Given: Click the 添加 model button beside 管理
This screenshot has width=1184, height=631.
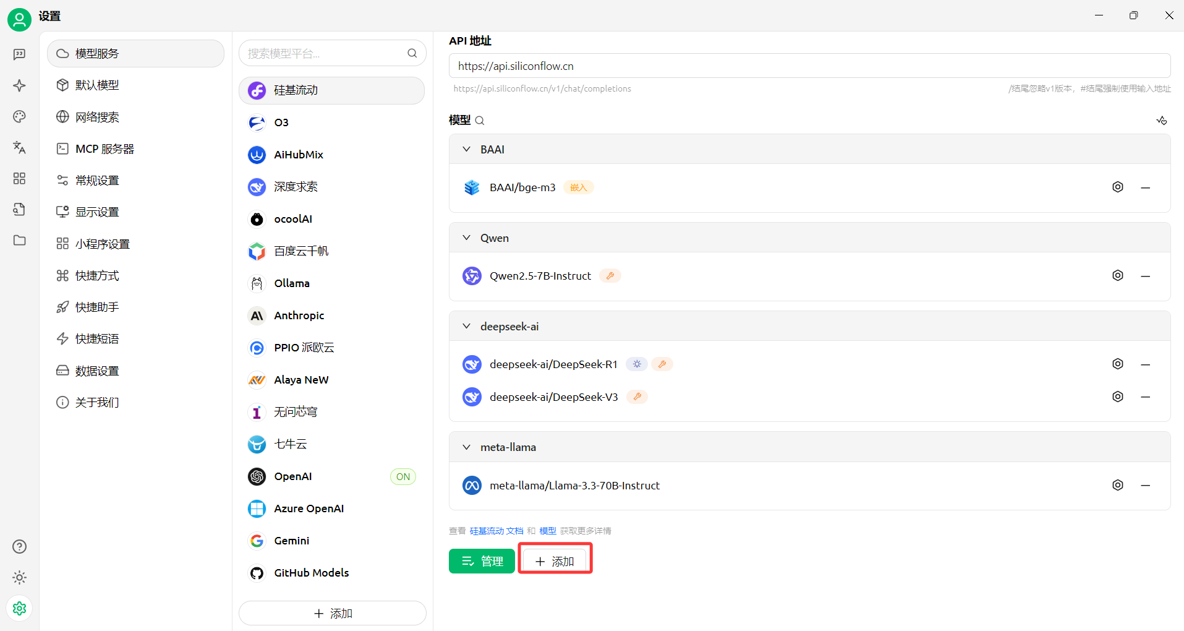Looking at the screenshot, I should click(x=555, y=561).
